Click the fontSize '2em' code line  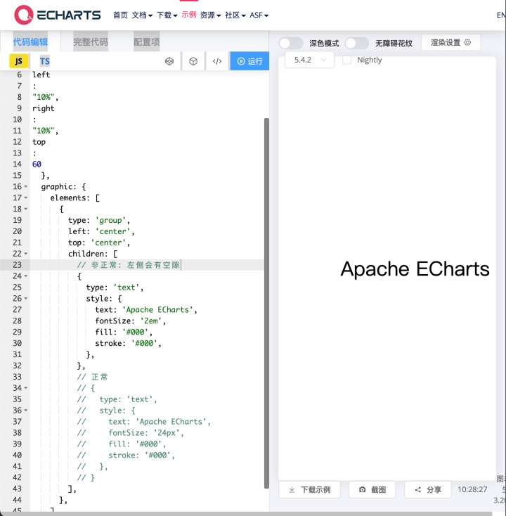coord(130,321)
